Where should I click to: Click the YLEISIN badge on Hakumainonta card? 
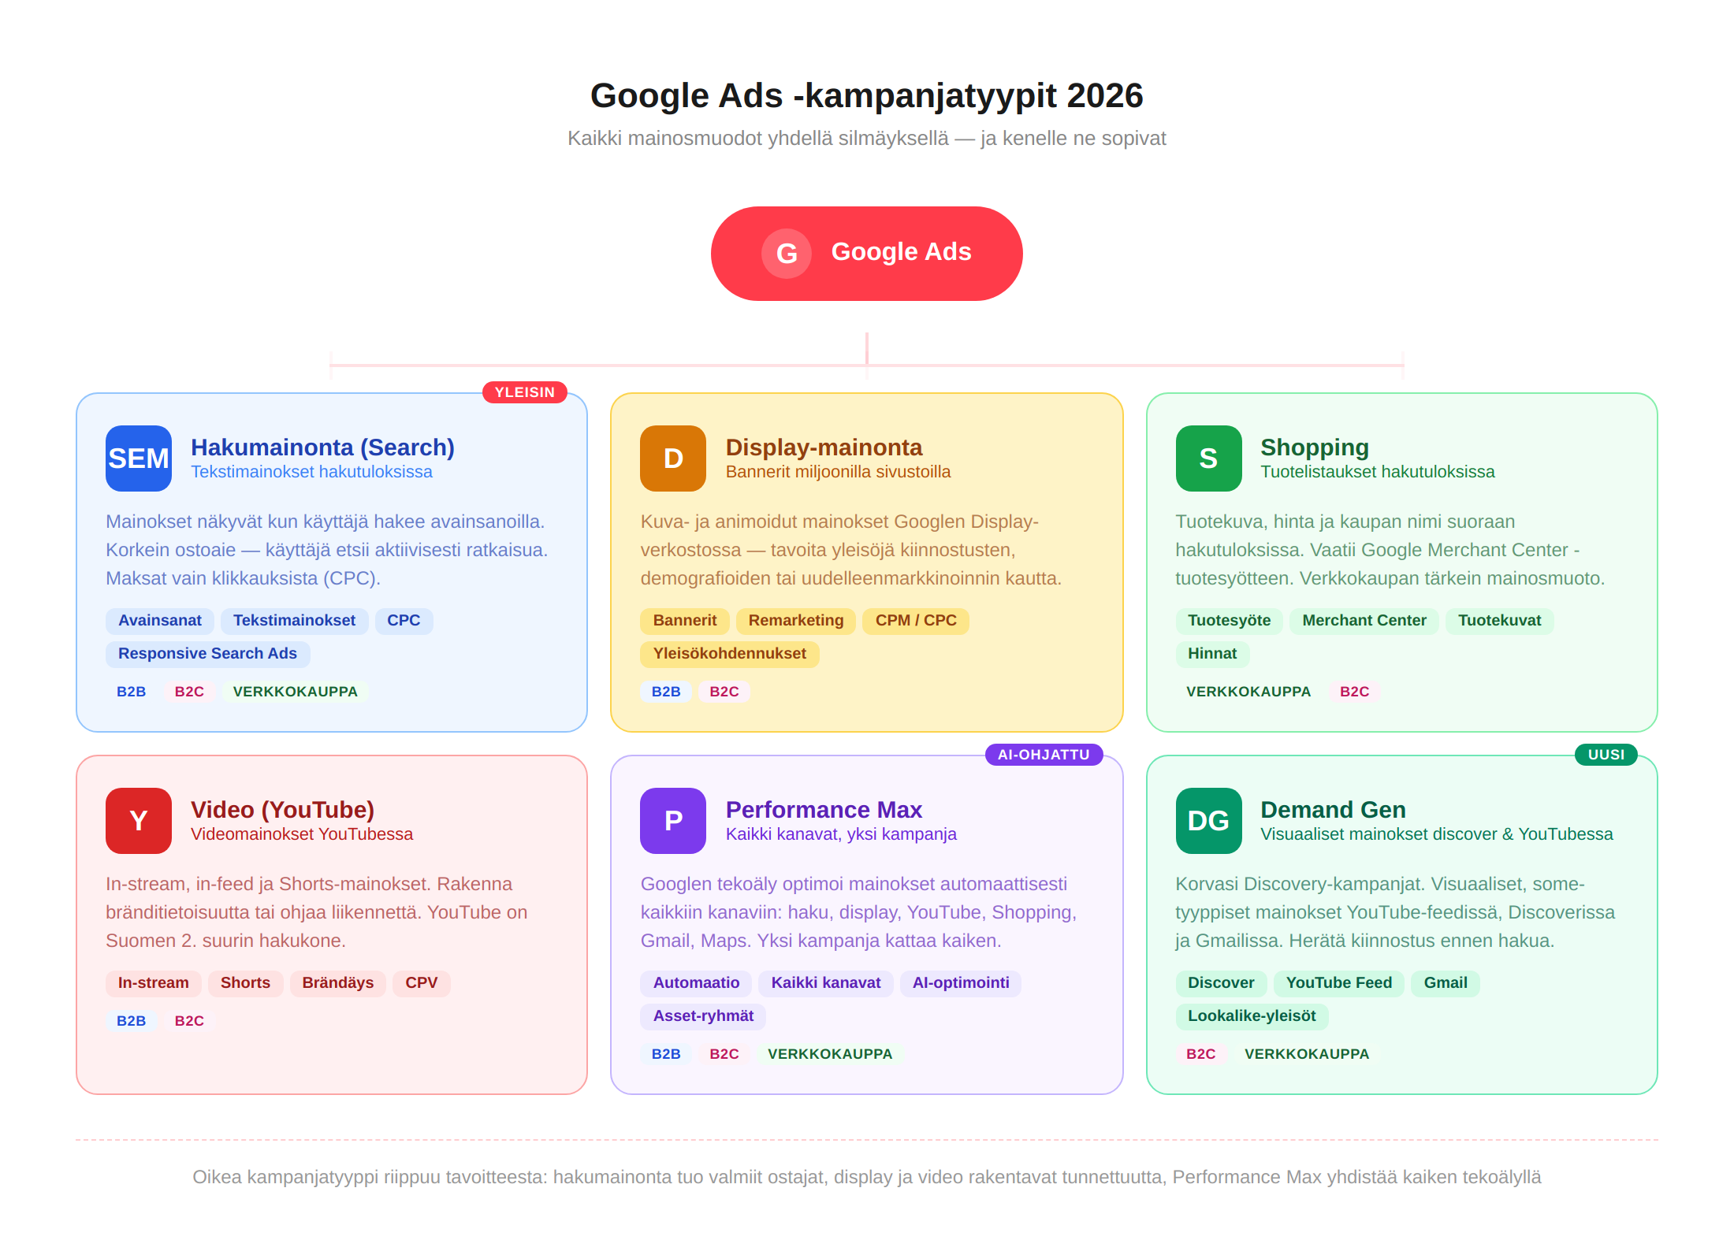click(x=525, y=392)
